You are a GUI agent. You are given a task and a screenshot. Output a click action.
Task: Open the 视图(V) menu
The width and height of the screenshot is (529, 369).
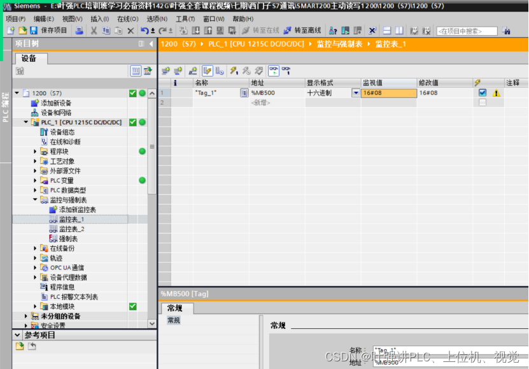pos(72,19)
